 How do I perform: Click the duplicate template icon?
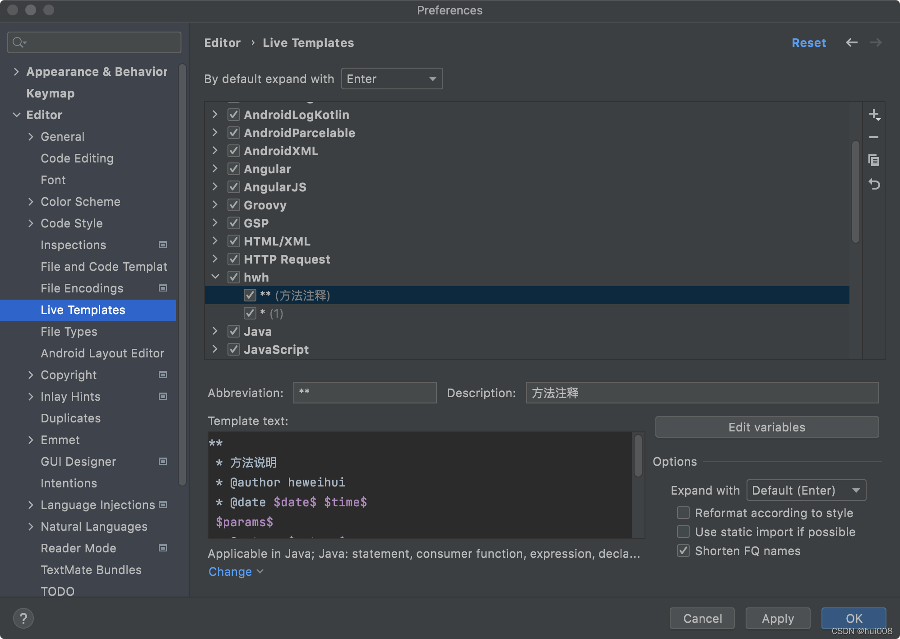874,160
